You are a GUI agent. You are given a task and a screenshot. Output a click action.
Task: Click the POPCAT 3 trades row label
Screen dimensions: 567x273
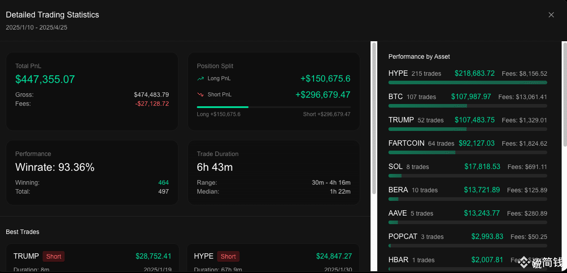click(416, 236)
